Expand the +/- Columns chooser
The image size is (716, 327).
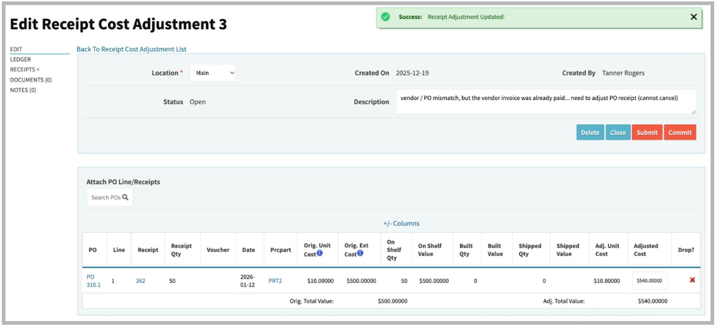coord(401,223)
